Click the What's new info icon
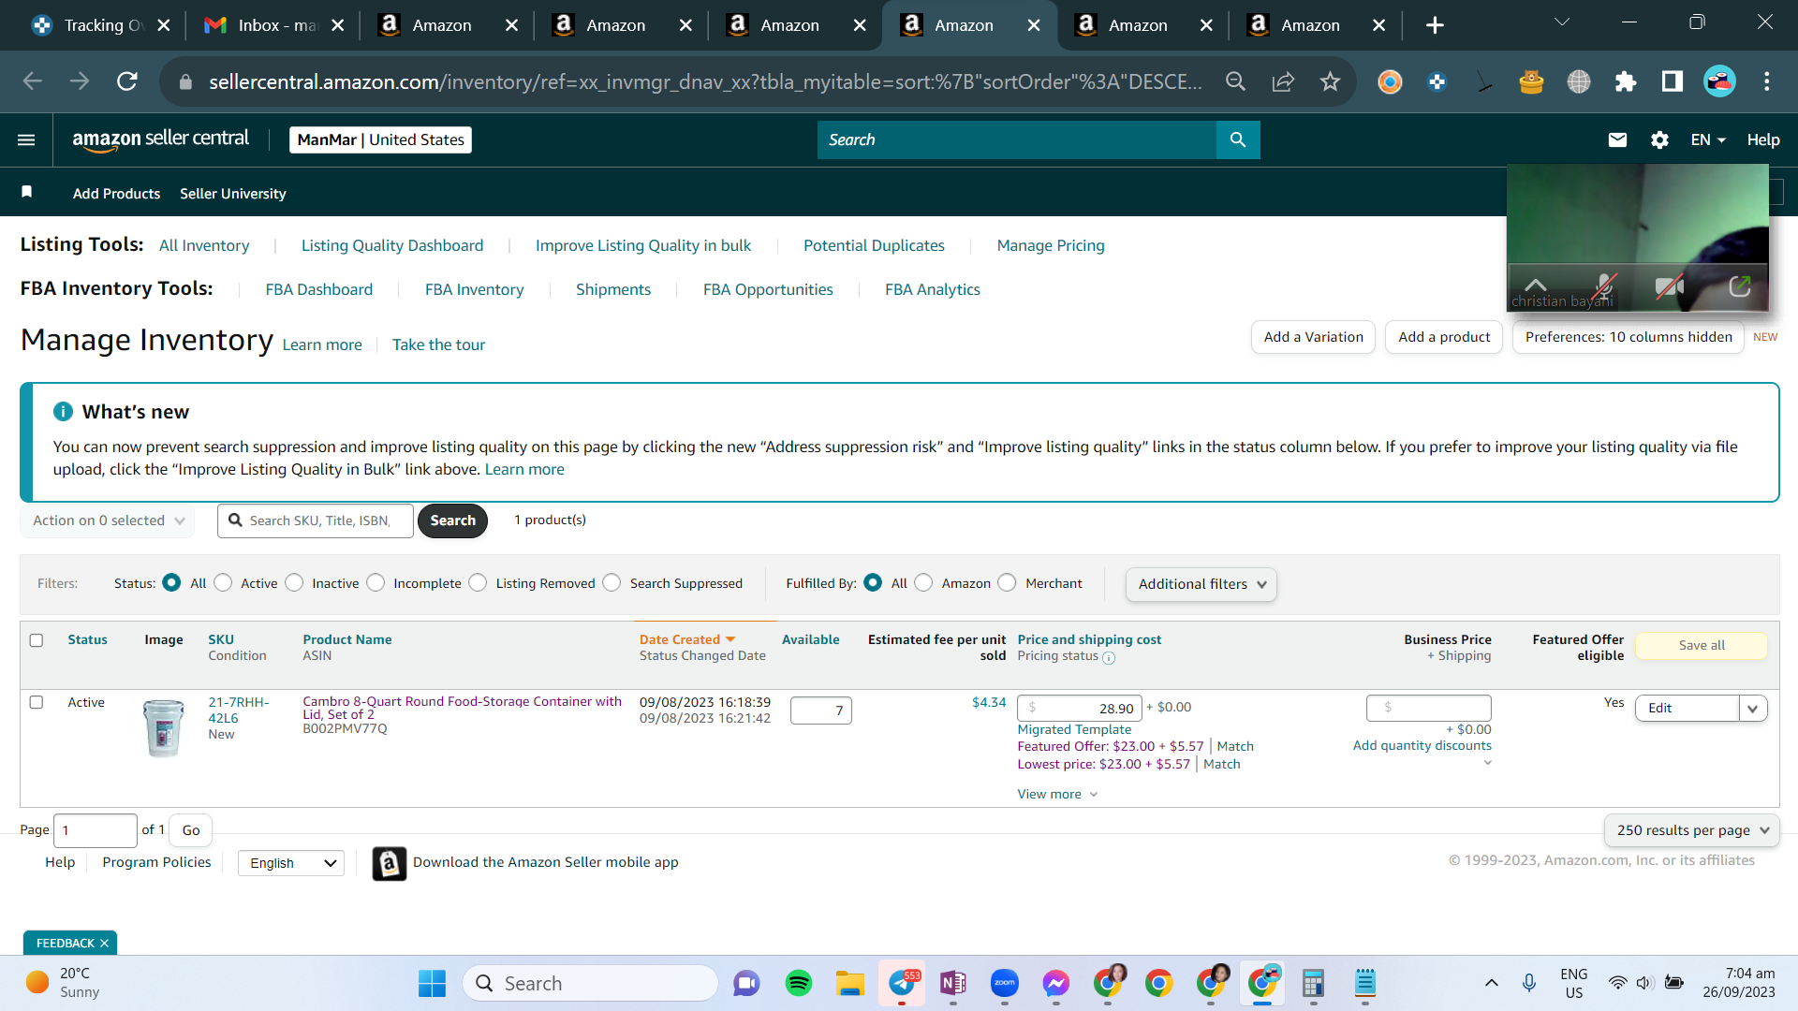 pos(63,412)
